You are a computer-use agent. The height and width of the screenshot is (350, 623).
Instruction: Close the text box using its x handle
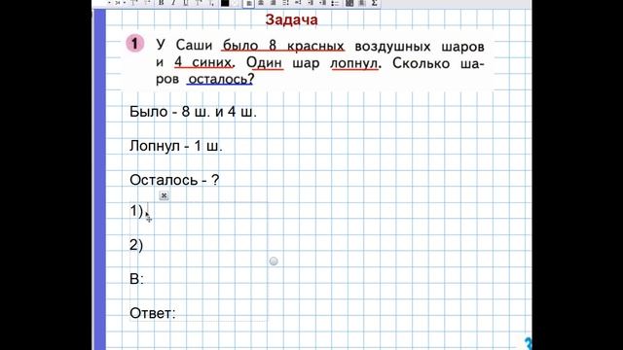(x=164, y=195)
